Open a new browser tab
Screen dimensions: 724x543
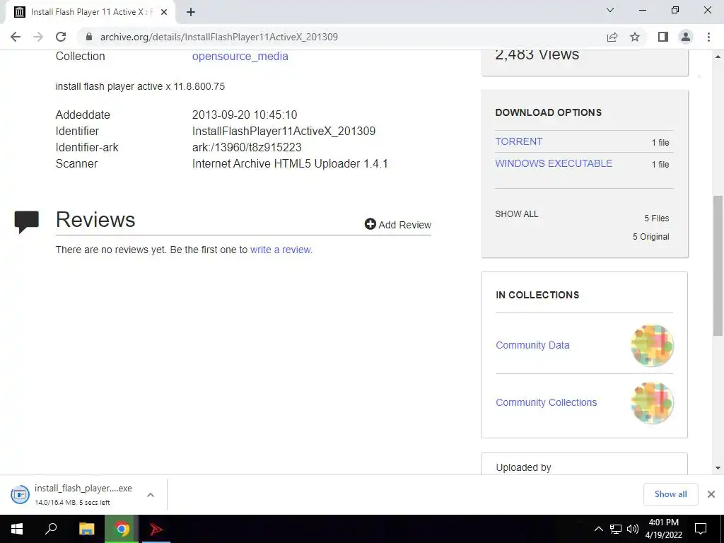coord(191,12)
